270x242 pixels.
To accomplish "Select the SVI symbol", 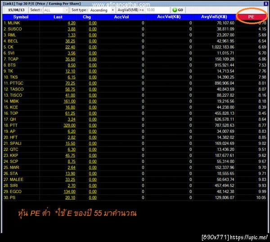I will 11,53.
